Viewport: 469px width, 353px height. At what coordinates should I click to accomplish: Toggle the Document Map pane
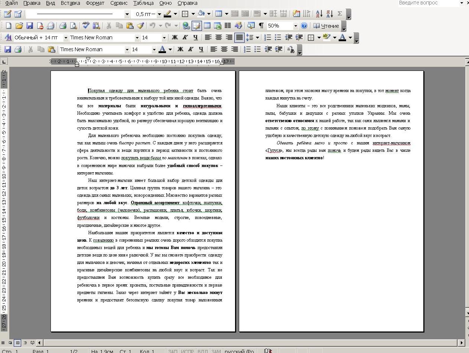click(251, 26)
